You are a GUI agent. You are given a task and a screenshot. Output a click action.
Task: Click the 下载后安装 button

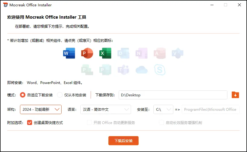pos(123,141)
